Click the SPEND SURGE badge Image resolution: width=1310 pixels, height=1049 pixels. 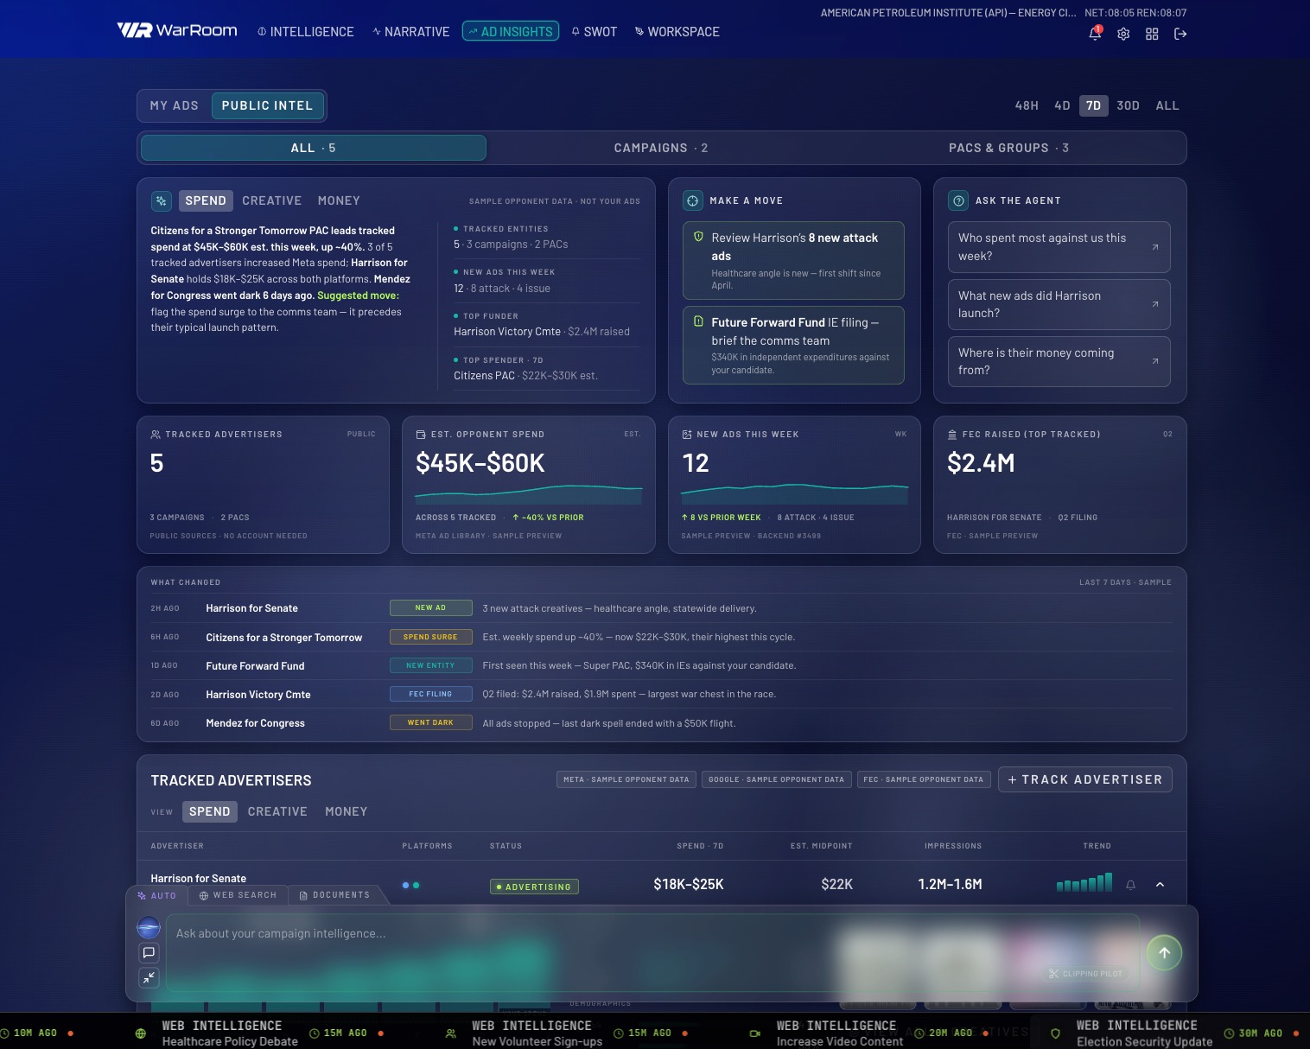pos(430,637)
